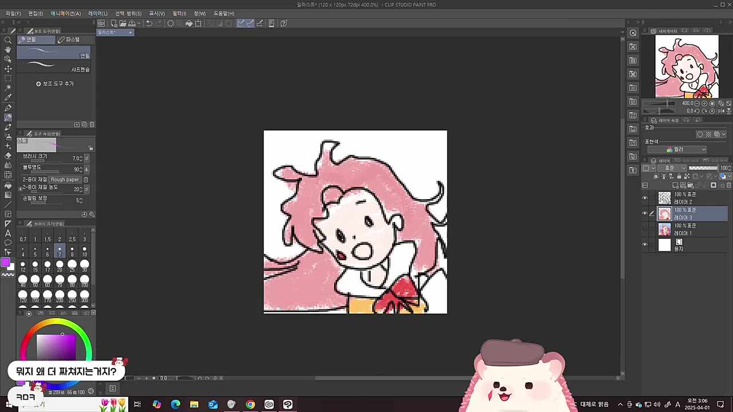Image resolution: width=733 pixels, height=412 pixels.
Task: Delete sub tool via trash icon
Action: coord(92,124)
